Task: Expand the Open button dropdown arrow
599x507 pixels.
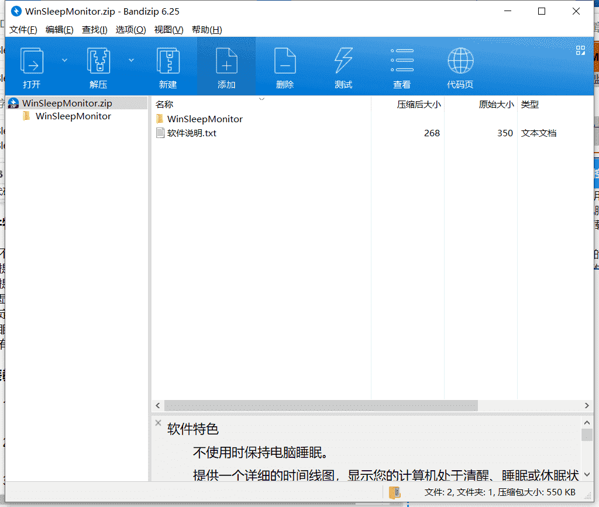Action: 64,60
